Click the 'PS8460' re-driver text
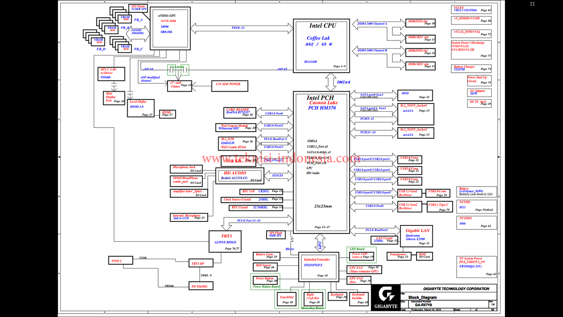 pos(106,77)
